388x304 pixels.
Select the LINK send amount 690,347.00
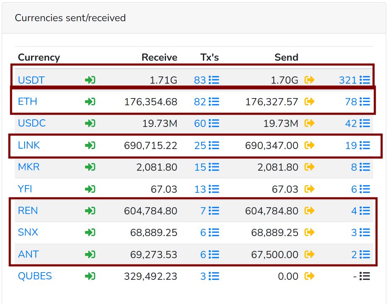coord(272,145)
